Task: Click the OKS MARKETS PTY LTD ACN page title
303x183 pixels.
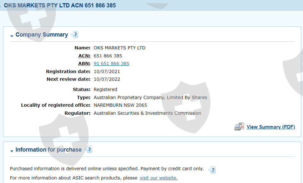Action: coord(60,5)
